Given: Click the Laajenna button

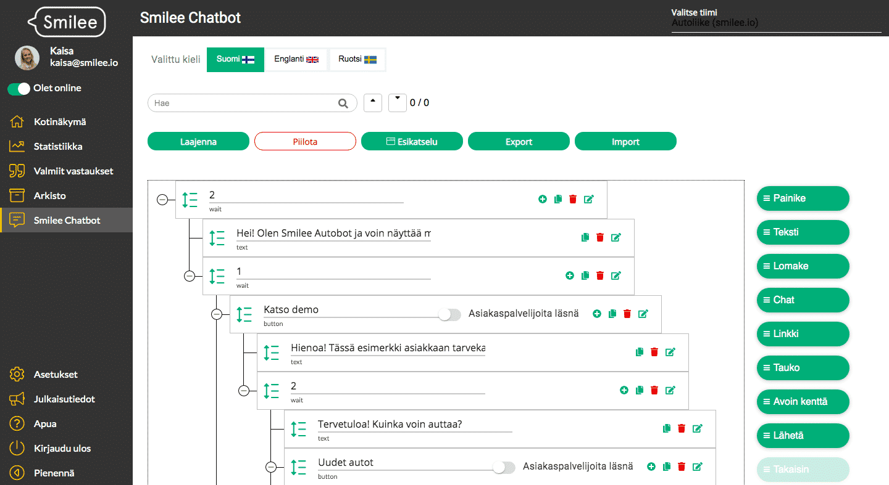Looking at the screenshot, I should [198, 142].
